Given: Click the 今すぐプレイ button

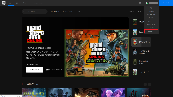Looking at the screenshot, I should click(x=34, y=70).
